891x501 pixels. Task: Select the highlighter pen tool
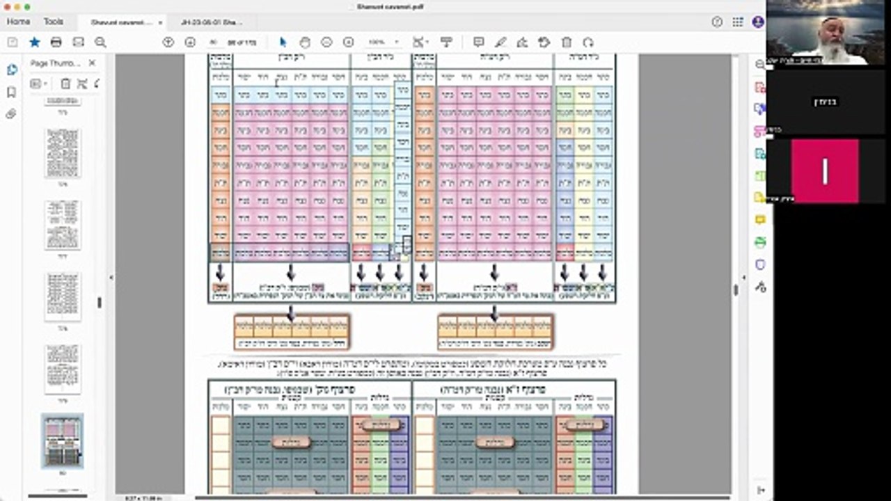click(x=500, y=42)
